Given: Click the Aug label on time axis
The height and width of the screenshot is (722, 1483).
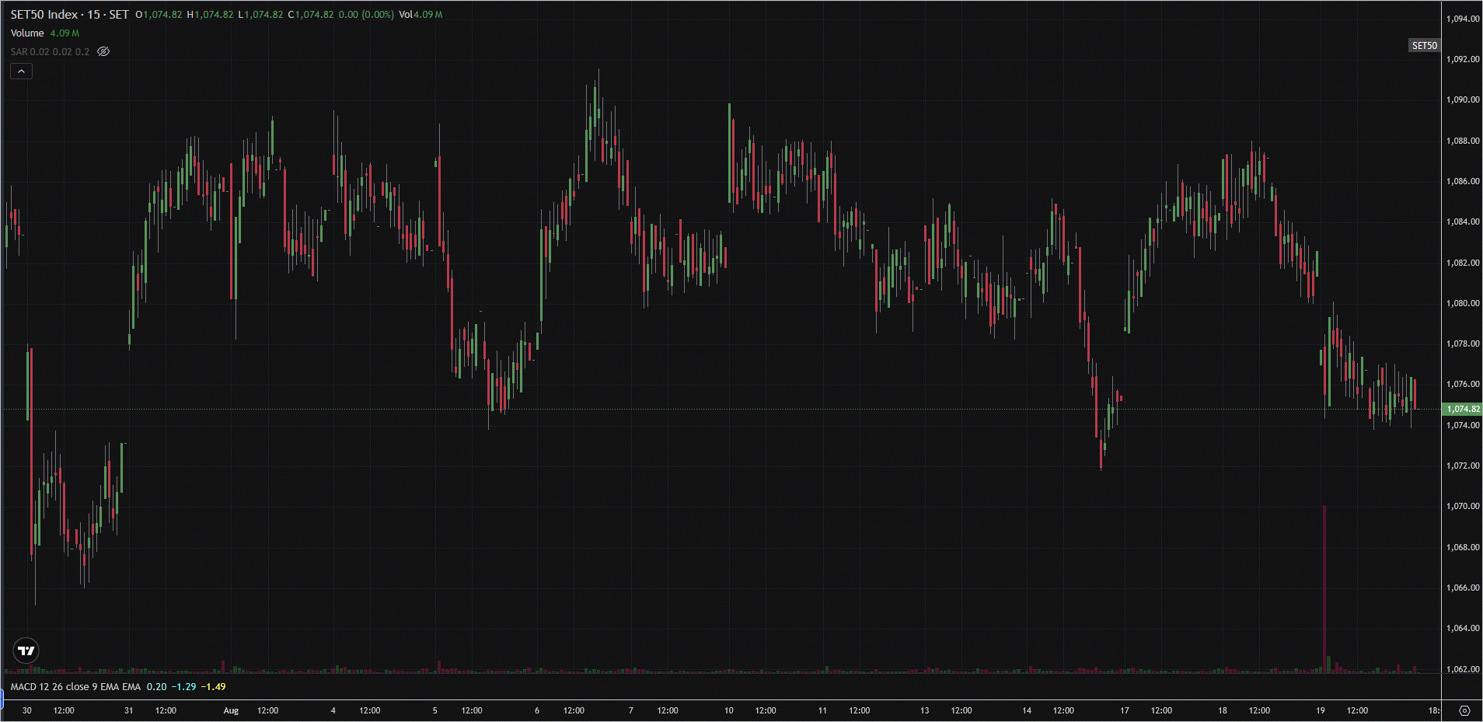Looking at the screenshot, I should (231, 710).
